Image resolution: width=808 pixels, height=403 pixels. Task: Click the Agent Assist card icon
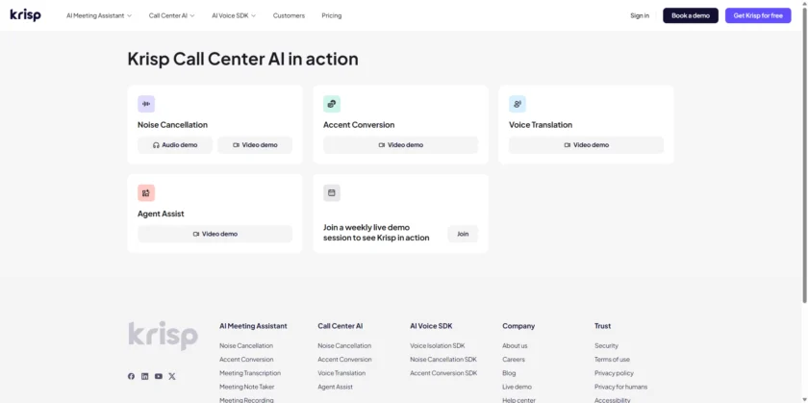pos(146,192)
